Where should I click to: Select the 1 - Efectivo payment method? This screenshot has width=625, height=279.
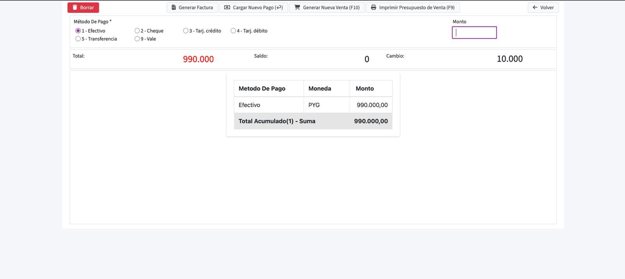pos(78,31)
